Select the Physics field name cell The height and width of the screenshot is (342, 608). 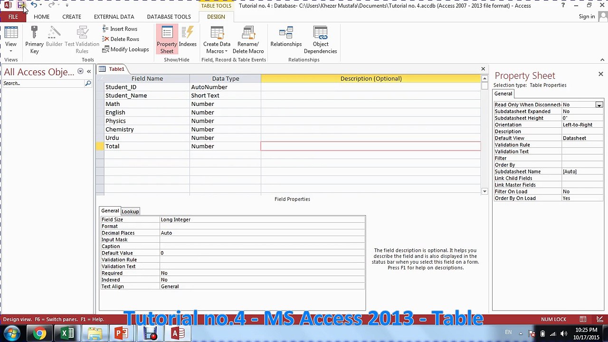tap(147, 121)
